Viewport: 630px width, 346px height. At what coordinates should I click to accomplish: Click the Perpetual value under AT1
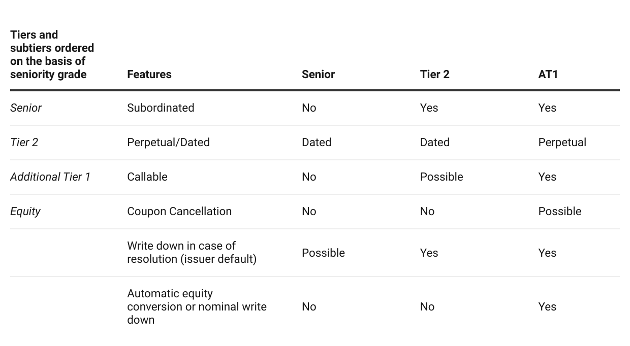tap(562, 143)
